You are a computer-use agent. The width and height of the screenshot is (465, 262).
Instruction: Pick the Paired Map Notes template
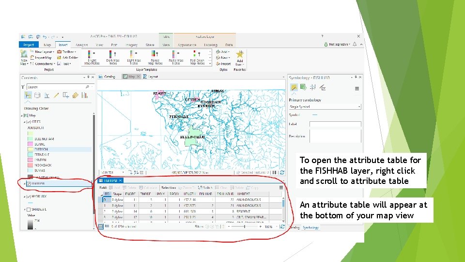(x=155, y=57)
